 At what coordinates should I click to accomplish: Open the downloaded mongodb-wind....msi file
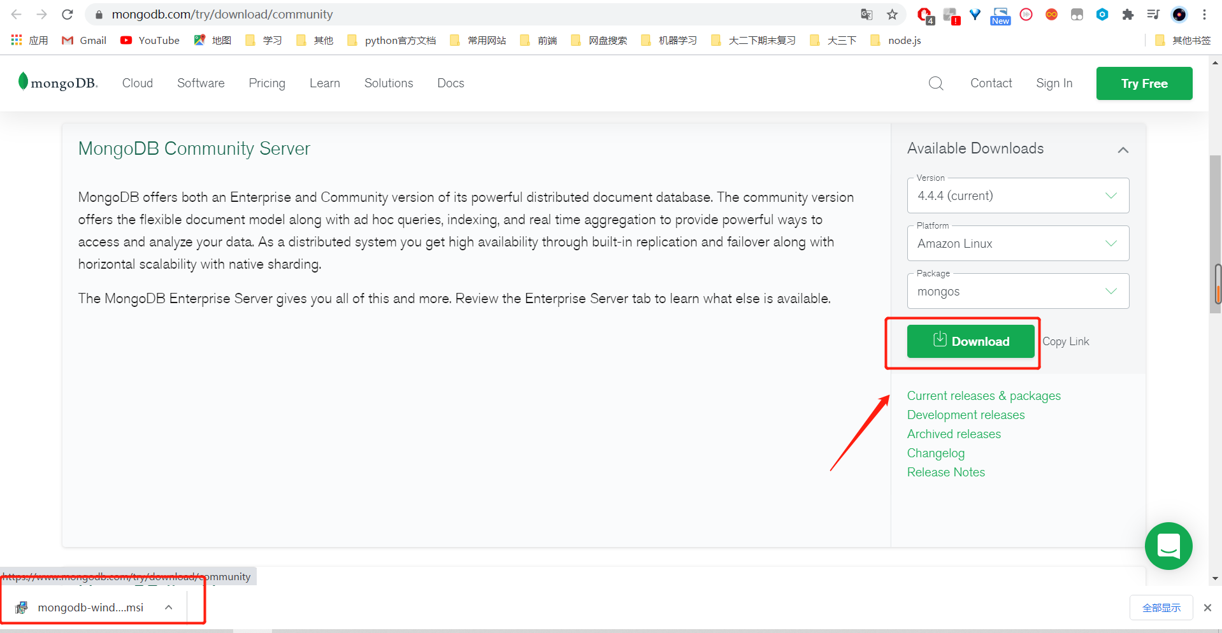(90, 607)
